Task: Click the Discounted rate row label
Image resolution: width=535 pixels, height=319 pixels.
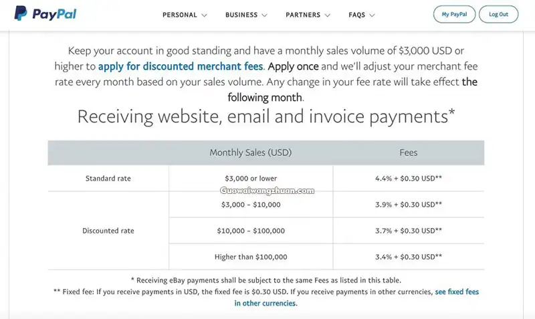Action: [x=108, y=231]
